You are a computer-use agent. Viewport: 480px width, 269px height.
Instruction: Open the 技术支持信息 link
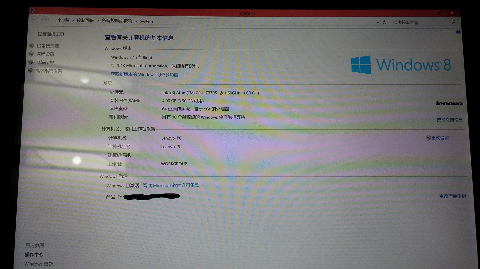tap(450, 120)
